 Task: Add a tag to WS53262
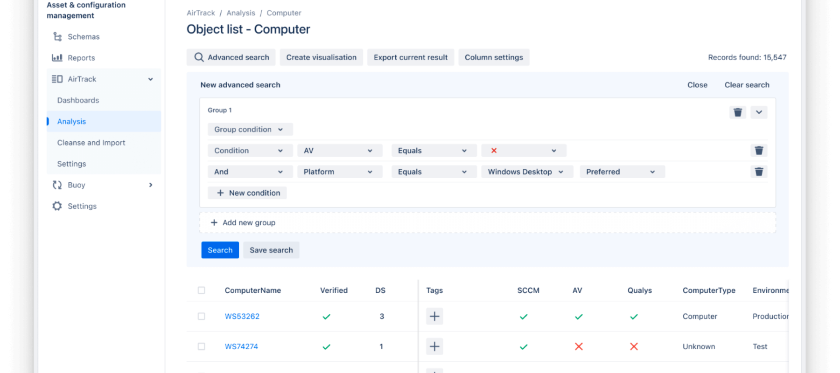point(434,317)
